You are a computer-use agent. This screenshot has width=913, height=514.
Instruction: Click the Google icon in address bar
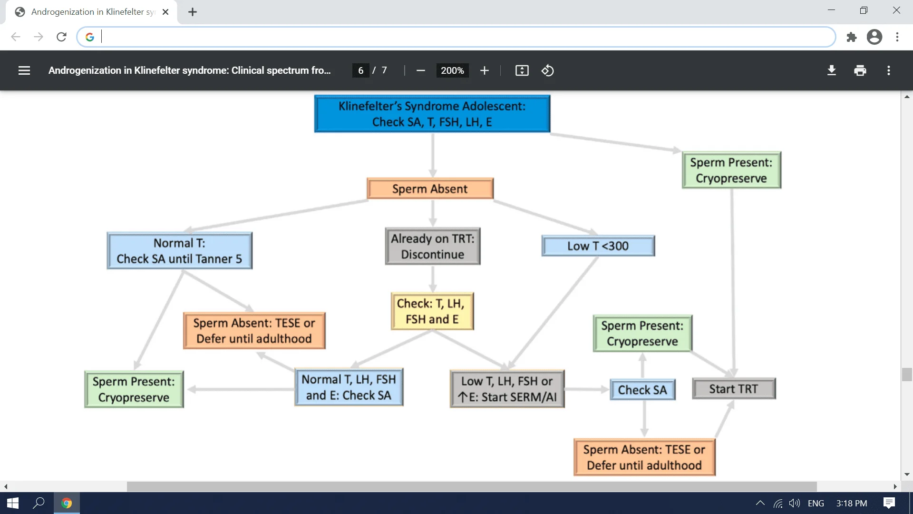pyautogui.click(x=89, y=37)
